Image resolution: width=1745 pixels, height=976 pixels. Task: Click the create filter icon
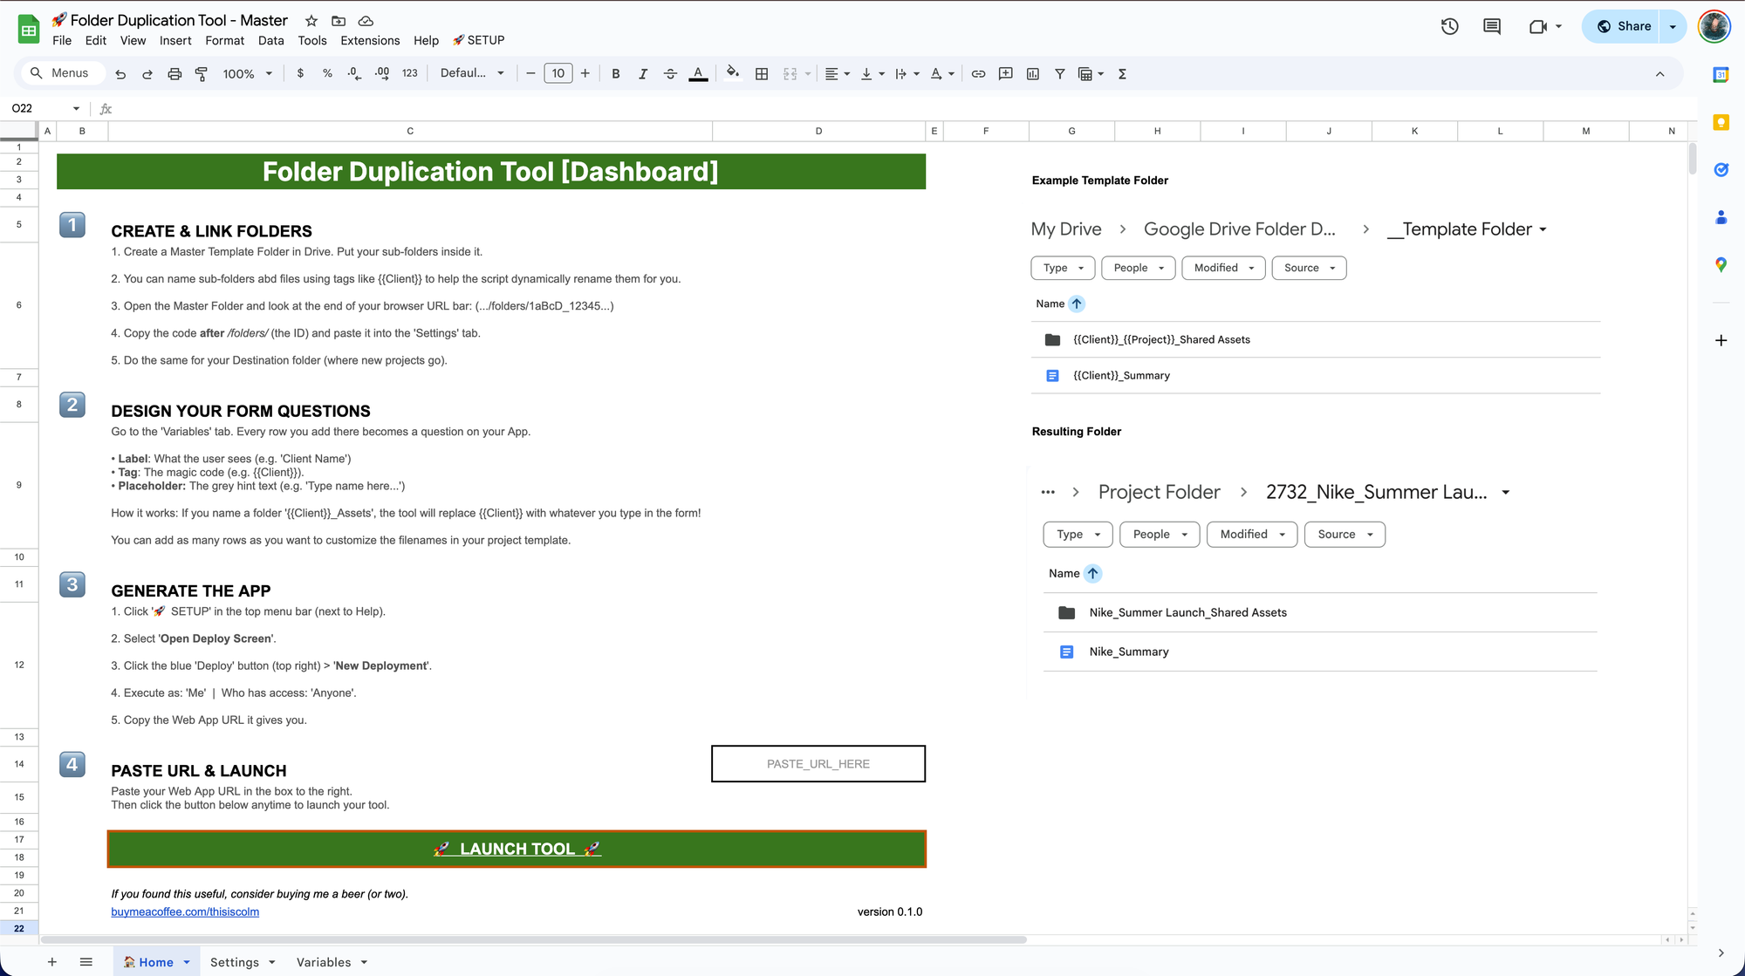click(1059, 74)
